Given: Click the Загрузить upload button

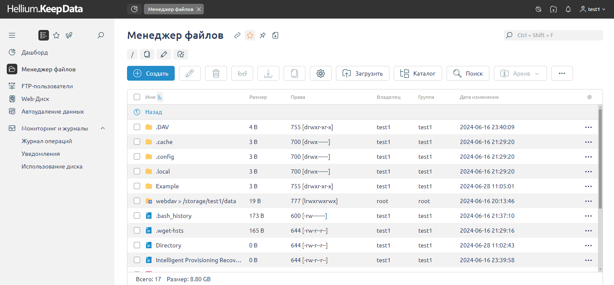Looking at the screenshot, I should pos(362,73).
